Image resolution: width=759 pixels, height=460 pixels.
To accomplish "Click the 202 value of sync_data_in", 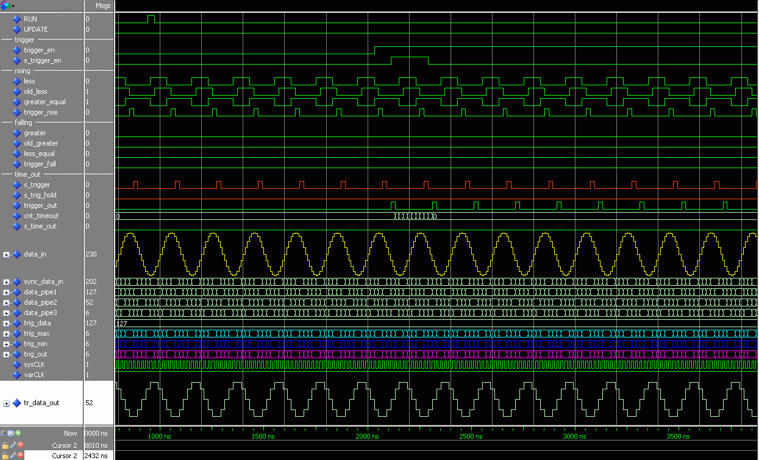I will pos(91,282).
